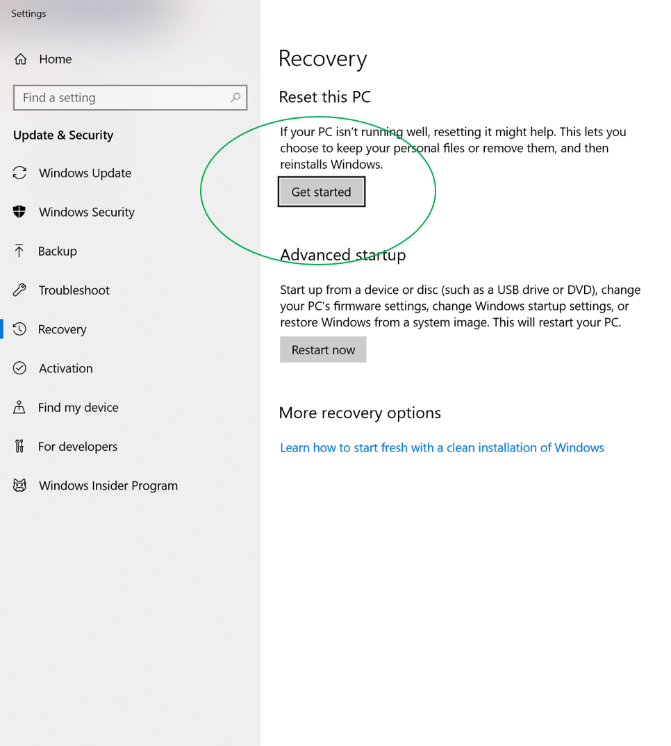Click the For developers icon
Screen dimensions: 671x746
click(x=20, y=446)
